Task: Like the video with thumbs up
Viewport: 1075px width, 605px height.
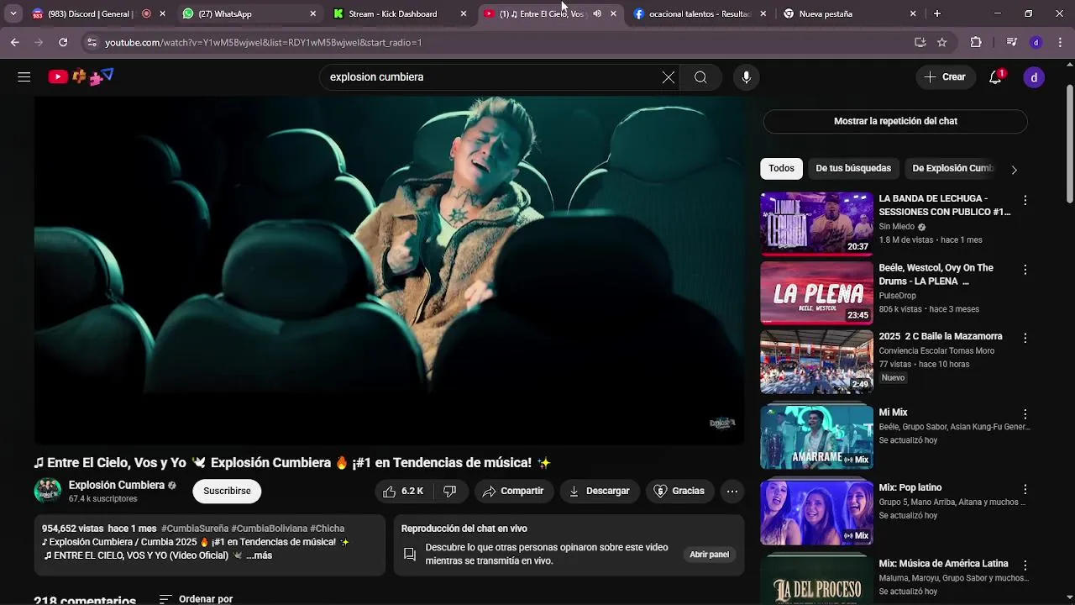Action: pos(403,492)
